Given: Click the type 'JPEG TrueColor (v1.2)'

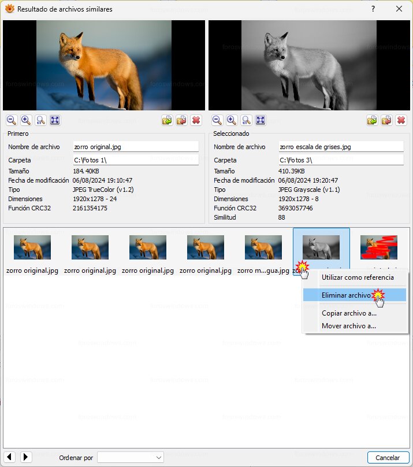Looking at the screenshot, I should pyautogui.click(x=103, y=190).
